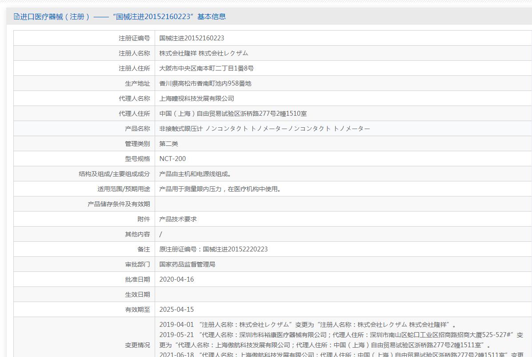Select the label 注册证编号
Image resolution: width=532 pixels, height=357 pixels.
(x=134, y=38)
